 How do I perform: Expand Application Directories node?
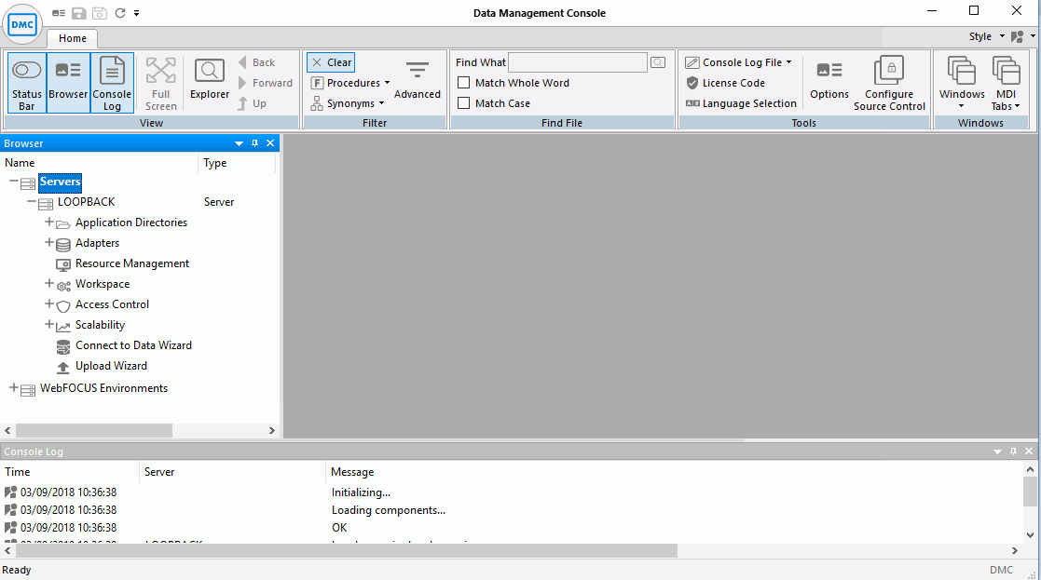(48, 222)
